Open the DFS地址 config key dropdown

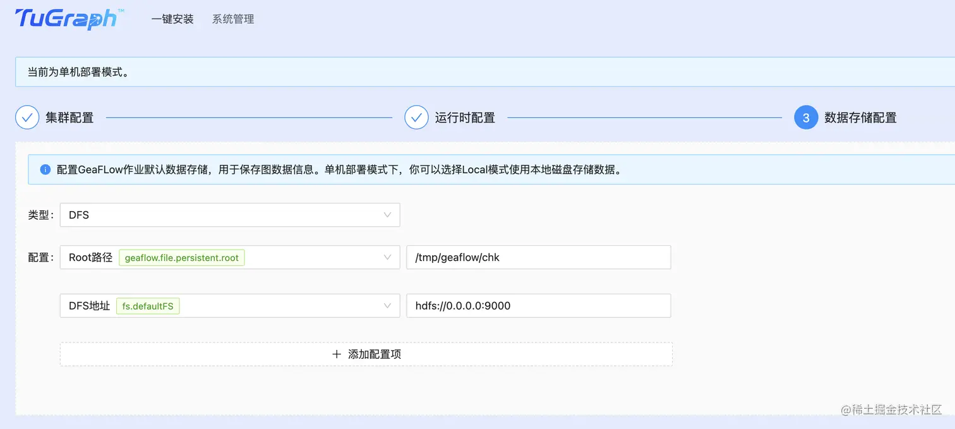coord(230,306)
